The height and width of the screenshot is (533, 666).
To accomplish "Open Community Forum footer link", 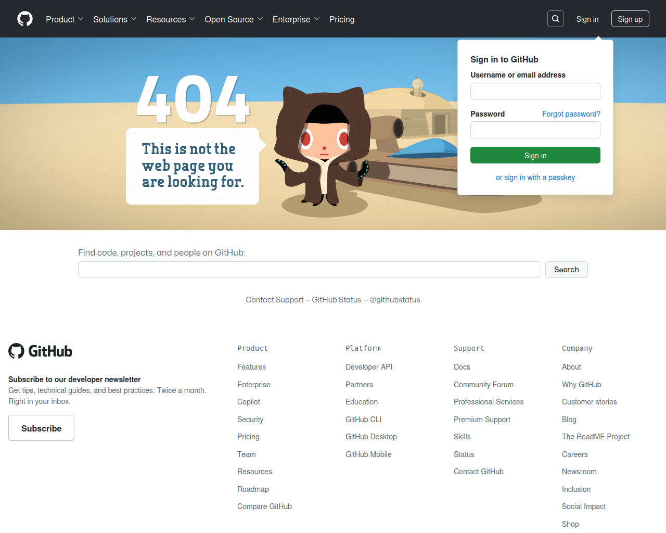I will coord(483,385).
